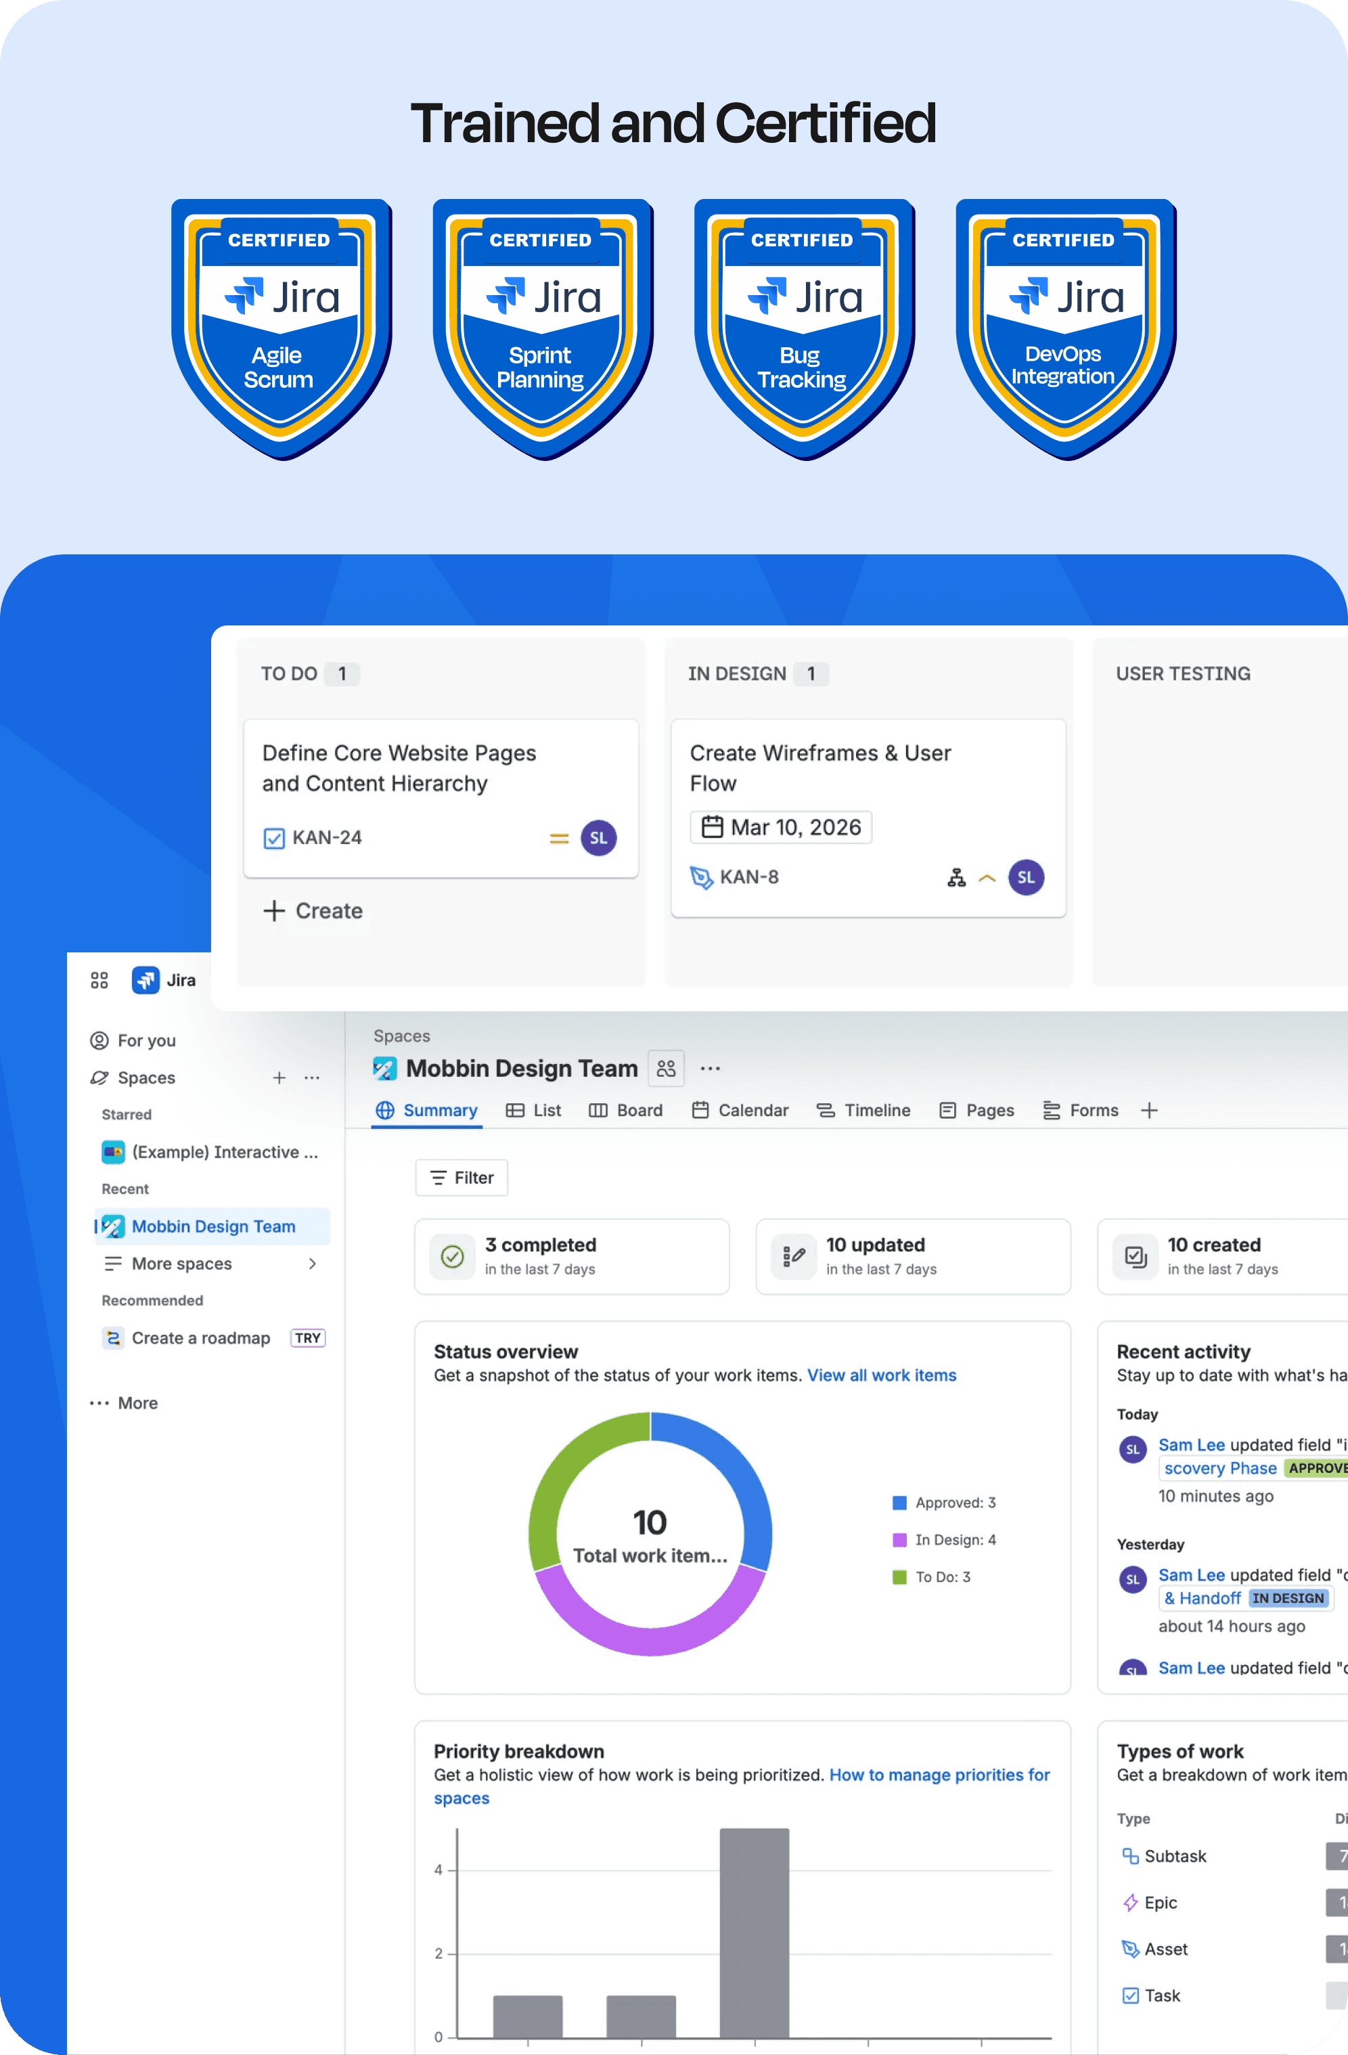
Task: Switch to the List tab
Action: point(534,1110)
